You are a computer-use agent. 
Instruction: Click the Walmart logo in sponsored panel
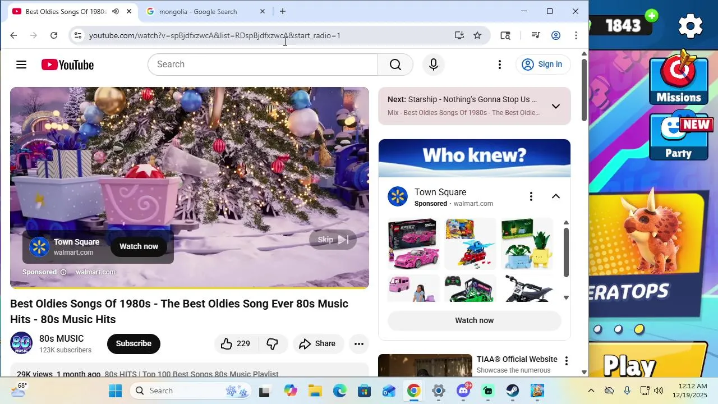[398, 196]
